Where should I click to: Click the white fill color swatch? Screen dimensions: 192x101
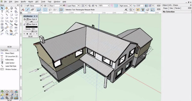[32, 22]
